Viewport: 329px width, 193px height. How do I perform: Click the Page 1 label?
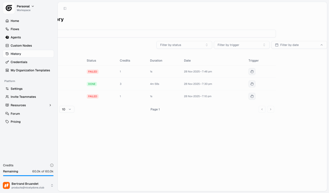(x=155, y=109)
